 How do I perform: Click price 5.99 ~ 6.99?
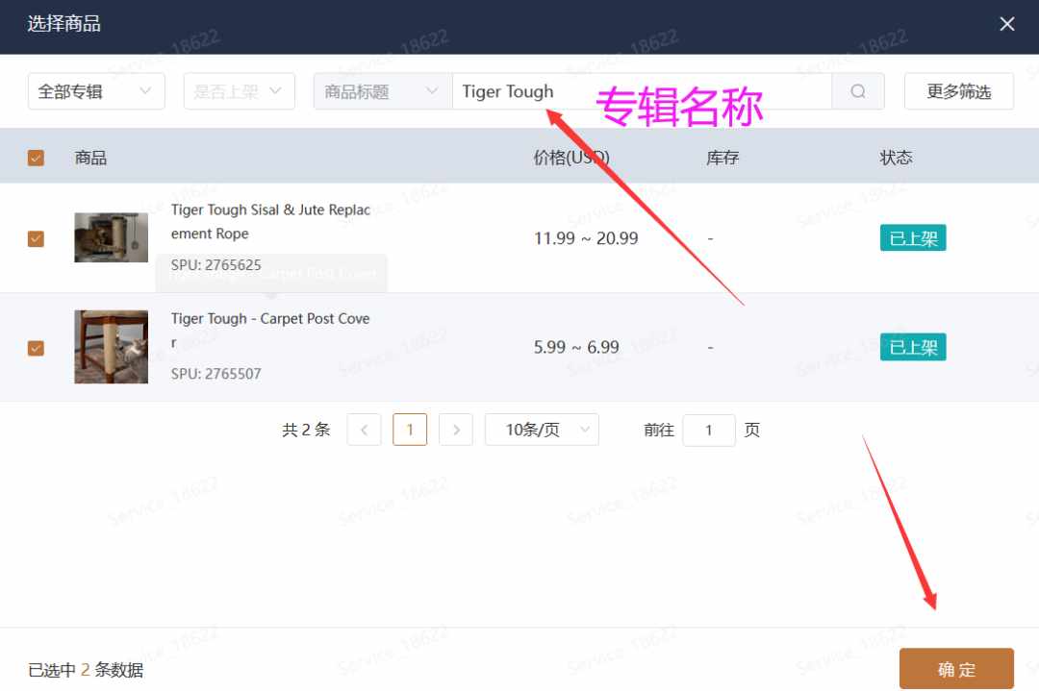(x=576, y=347)
